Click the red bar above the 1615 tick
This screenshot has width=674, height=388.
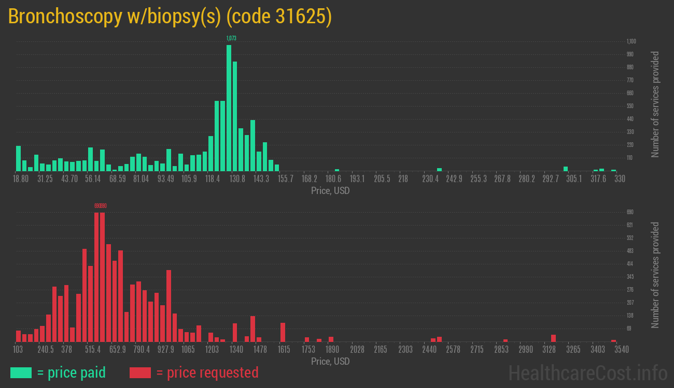(283, 332)
